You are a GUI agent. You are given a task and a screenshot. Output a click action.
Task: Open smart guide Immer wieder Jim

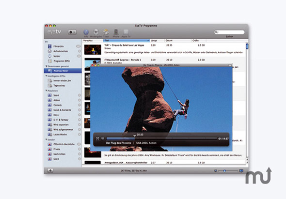[x=62, y=80]
